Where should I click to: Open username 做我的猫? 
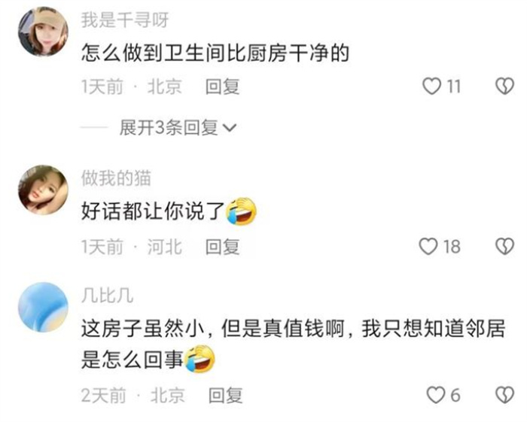tap(116, 178)
